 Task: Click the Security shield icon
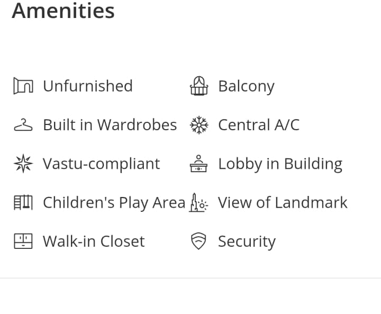click(x=199, y=241)
